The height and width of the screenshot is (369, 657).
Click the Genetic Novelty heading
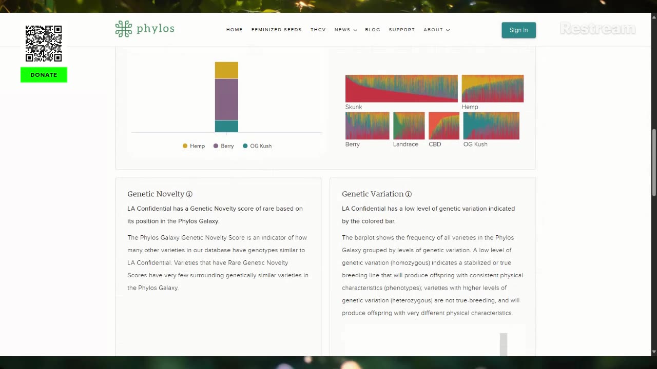(x=156, y=194)
